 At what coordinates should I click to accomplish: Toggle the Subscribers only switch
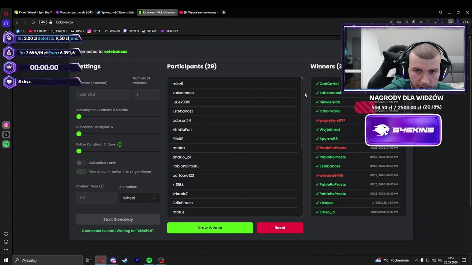(81, 163)
